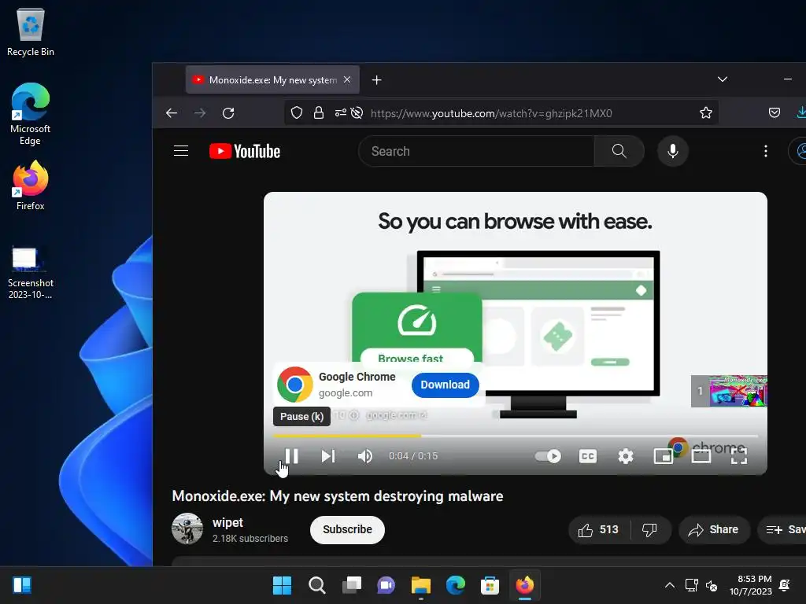Pause the YouTube video
This screenshot has width=806, height=604.
(291, 455)
